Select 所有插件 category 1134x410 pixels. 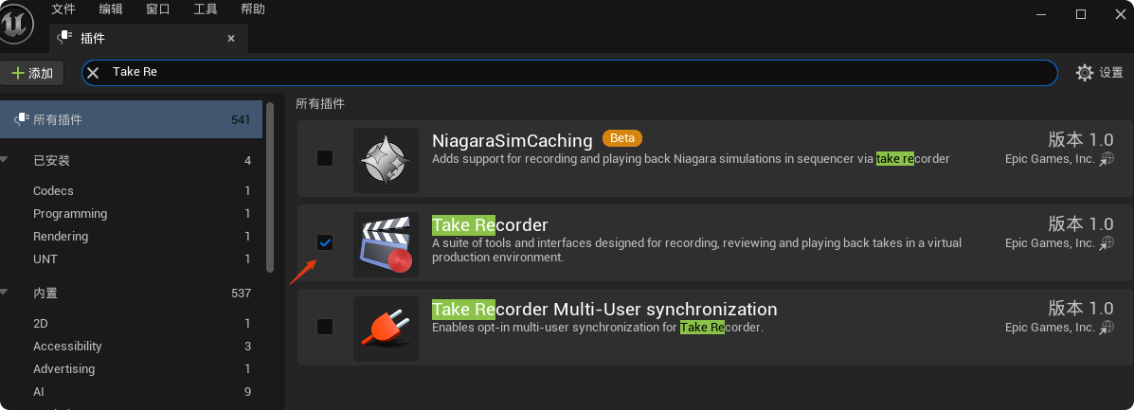(131, 119)
